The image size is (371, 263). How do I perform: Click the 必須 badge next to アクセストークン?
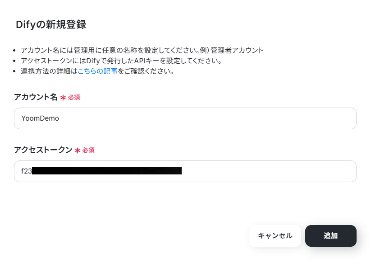click(88, 150)
